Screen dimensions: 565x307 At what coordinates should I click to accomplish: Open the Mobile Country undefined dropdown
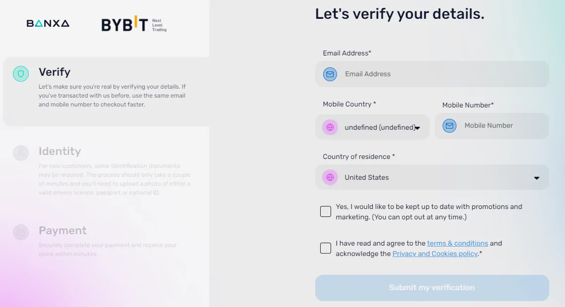coord(372,127)
